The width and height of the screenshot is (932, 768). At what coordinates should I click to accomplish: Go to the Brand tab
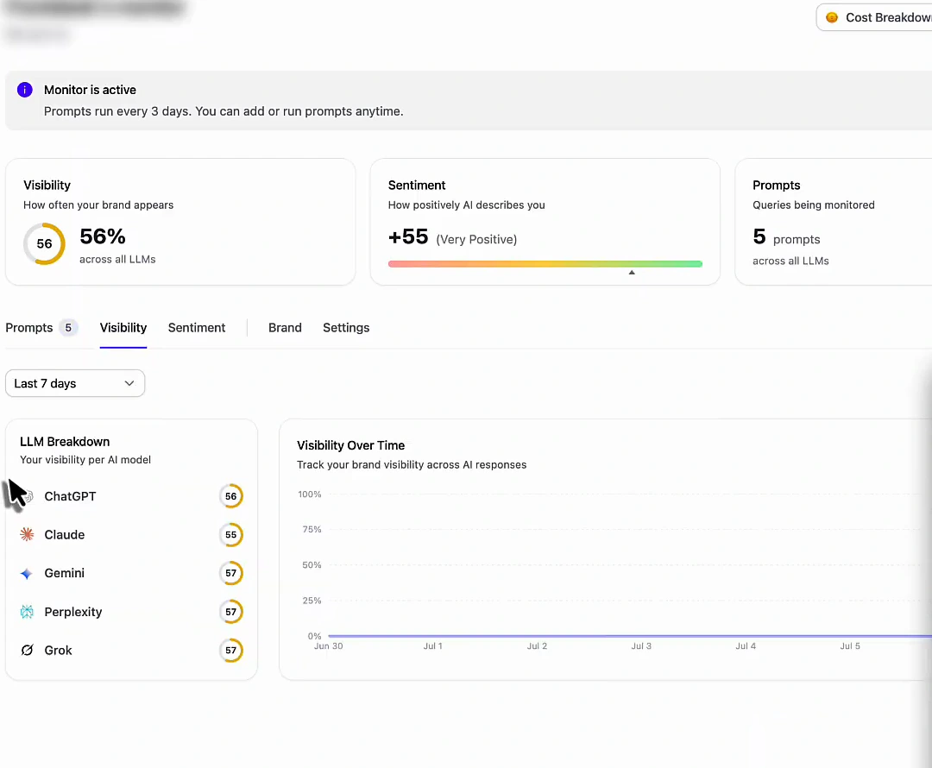click(285, 328)
